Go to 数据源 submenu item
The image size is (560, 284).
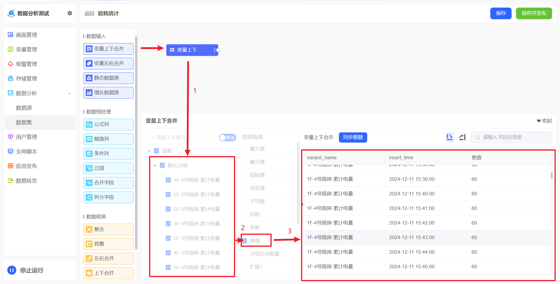24,108
